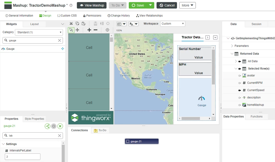The image size is (275, 162).
Task: Collapse the Selected Row(s) node
Action: point(236,68)
